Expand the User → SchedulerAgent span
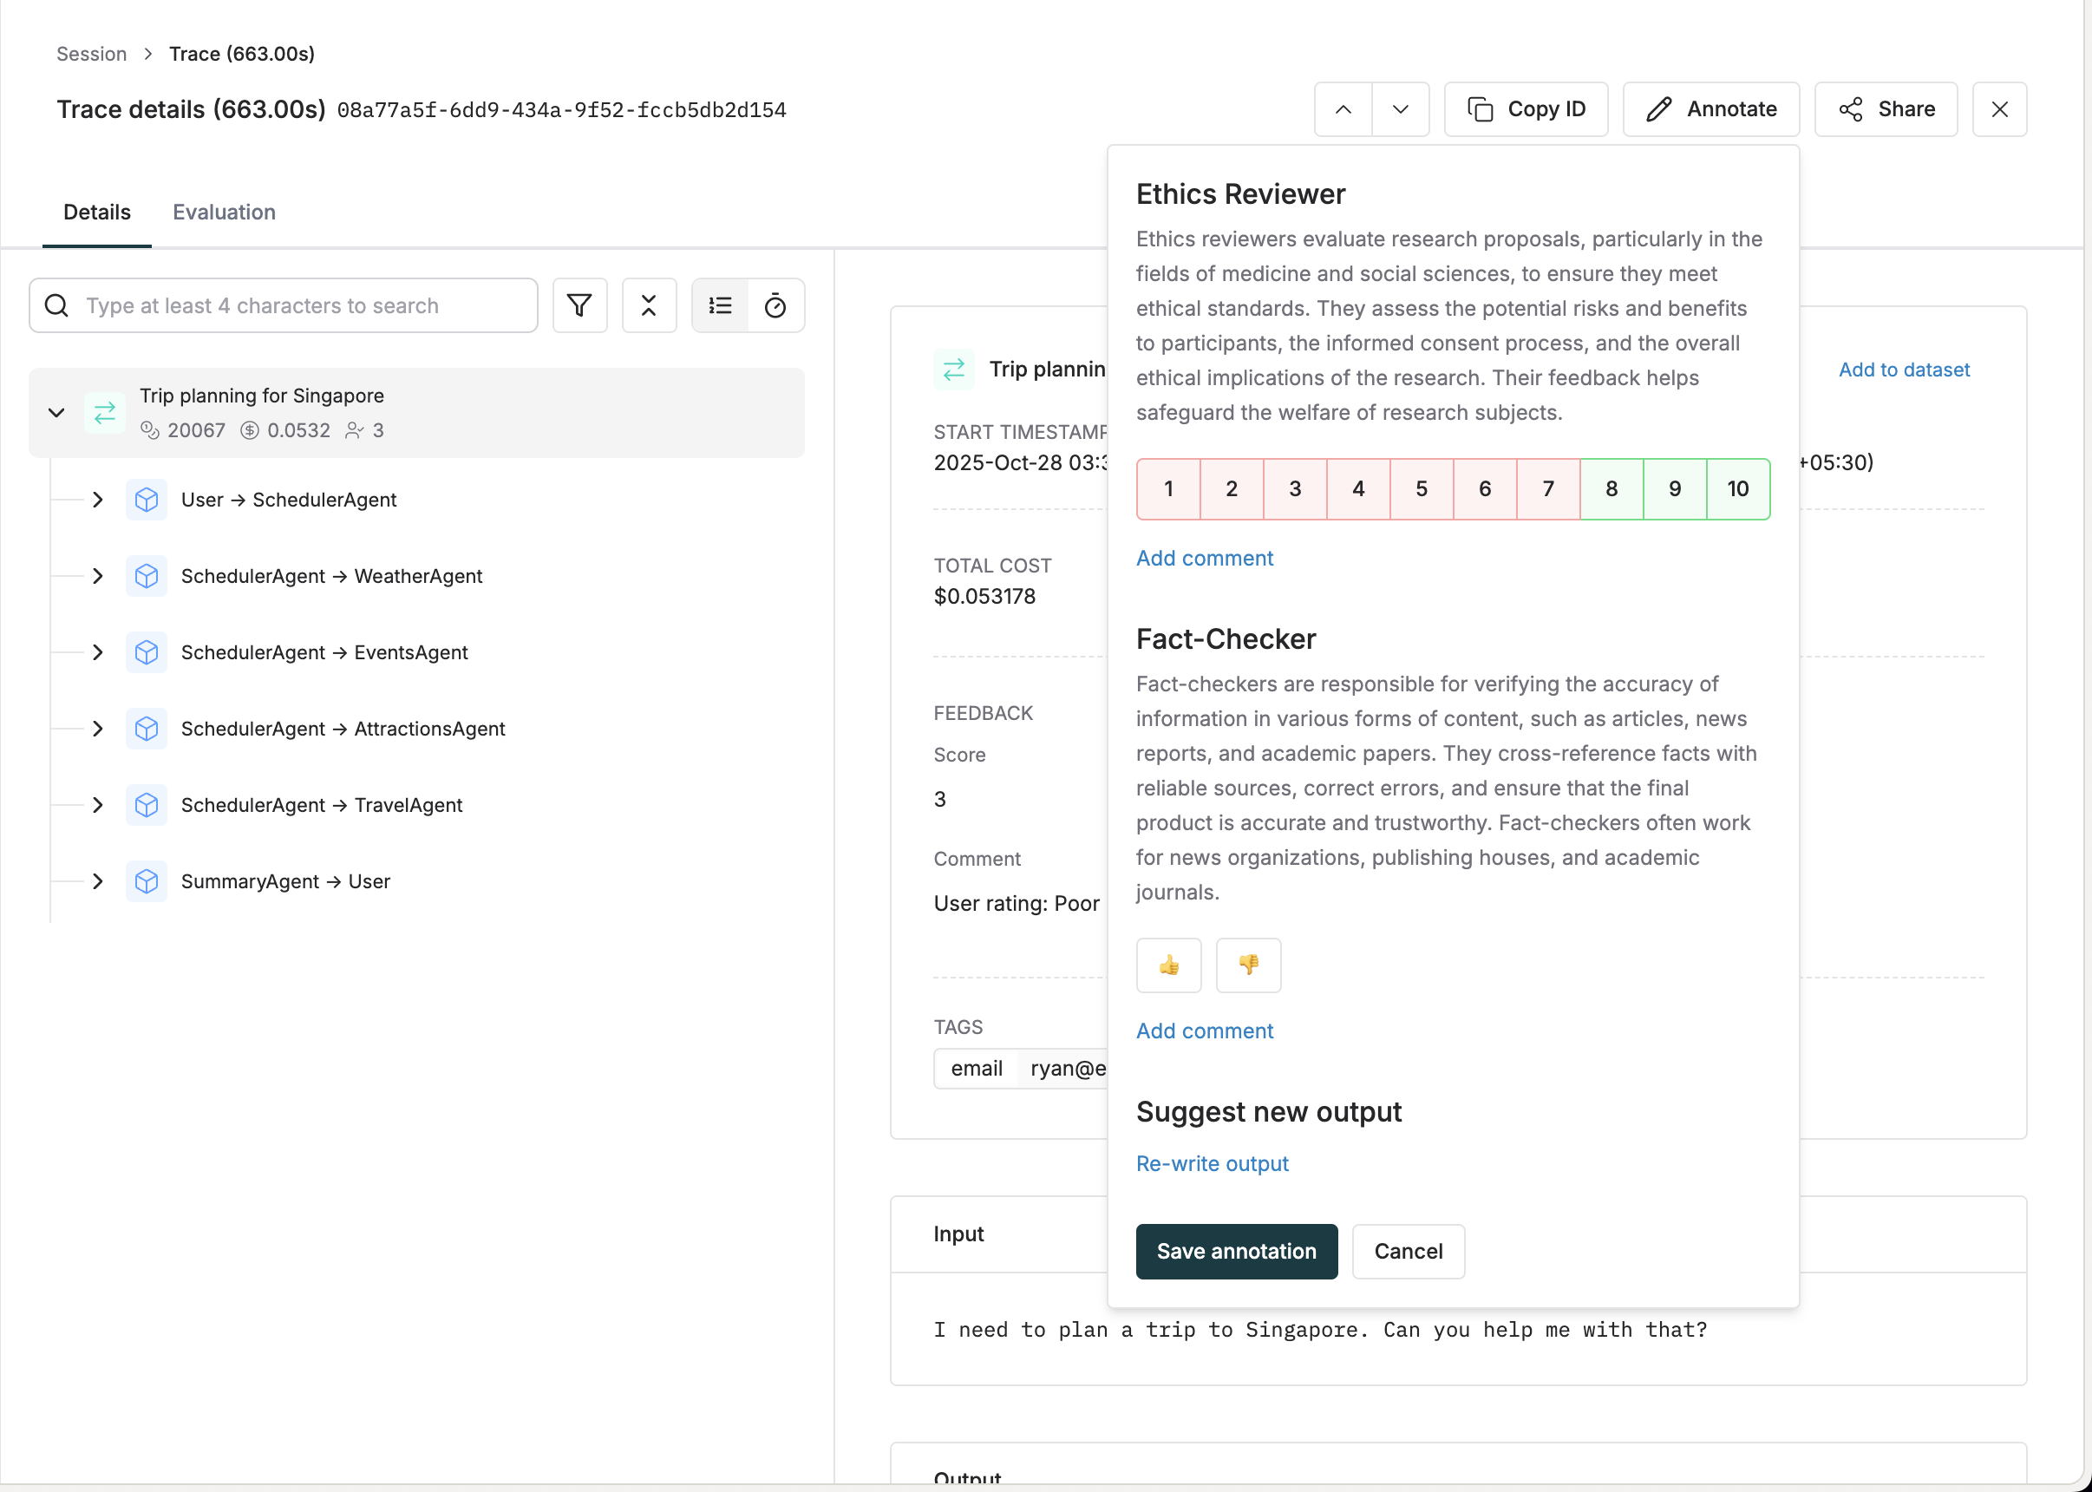 point(97,500)
